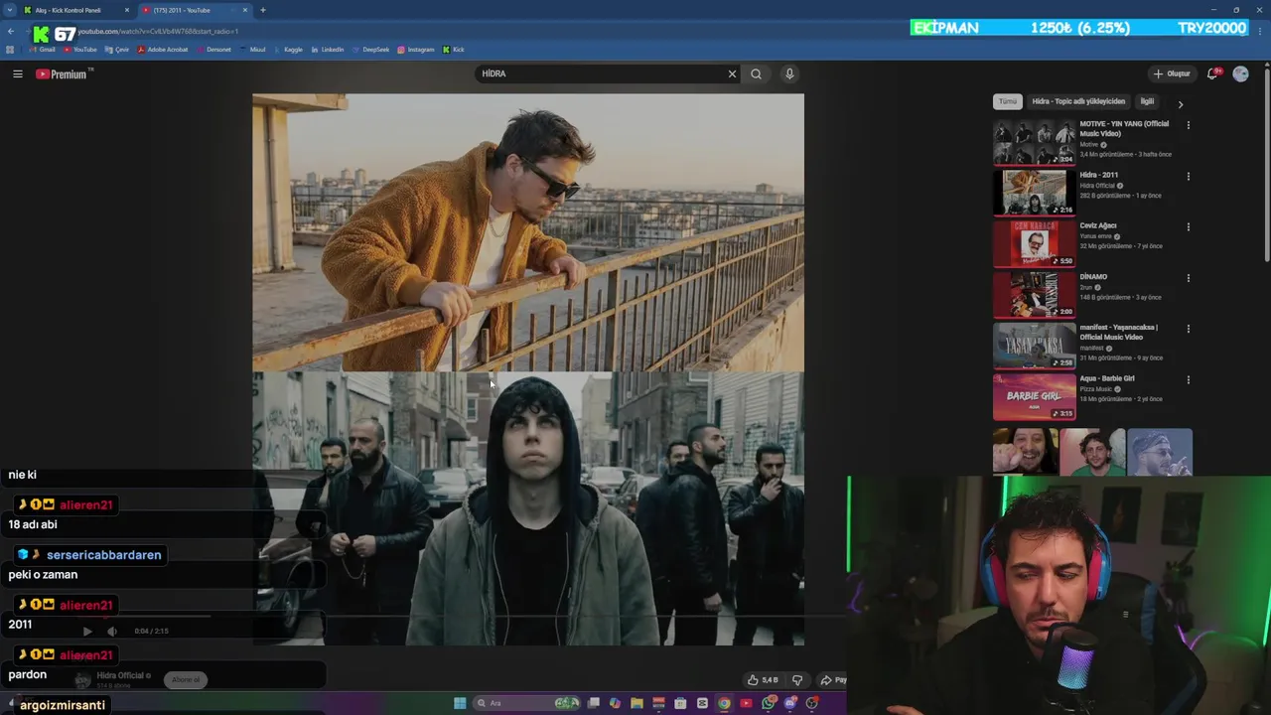Viewport: 1271px width, 715px height.
Task: Open the Hidra - 2011 suggested video title
Action: 1099,175
